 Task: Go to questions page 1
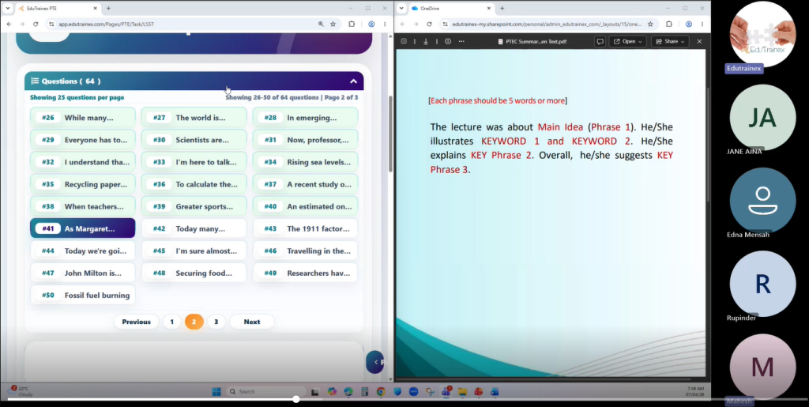click(x=171, y=322)
